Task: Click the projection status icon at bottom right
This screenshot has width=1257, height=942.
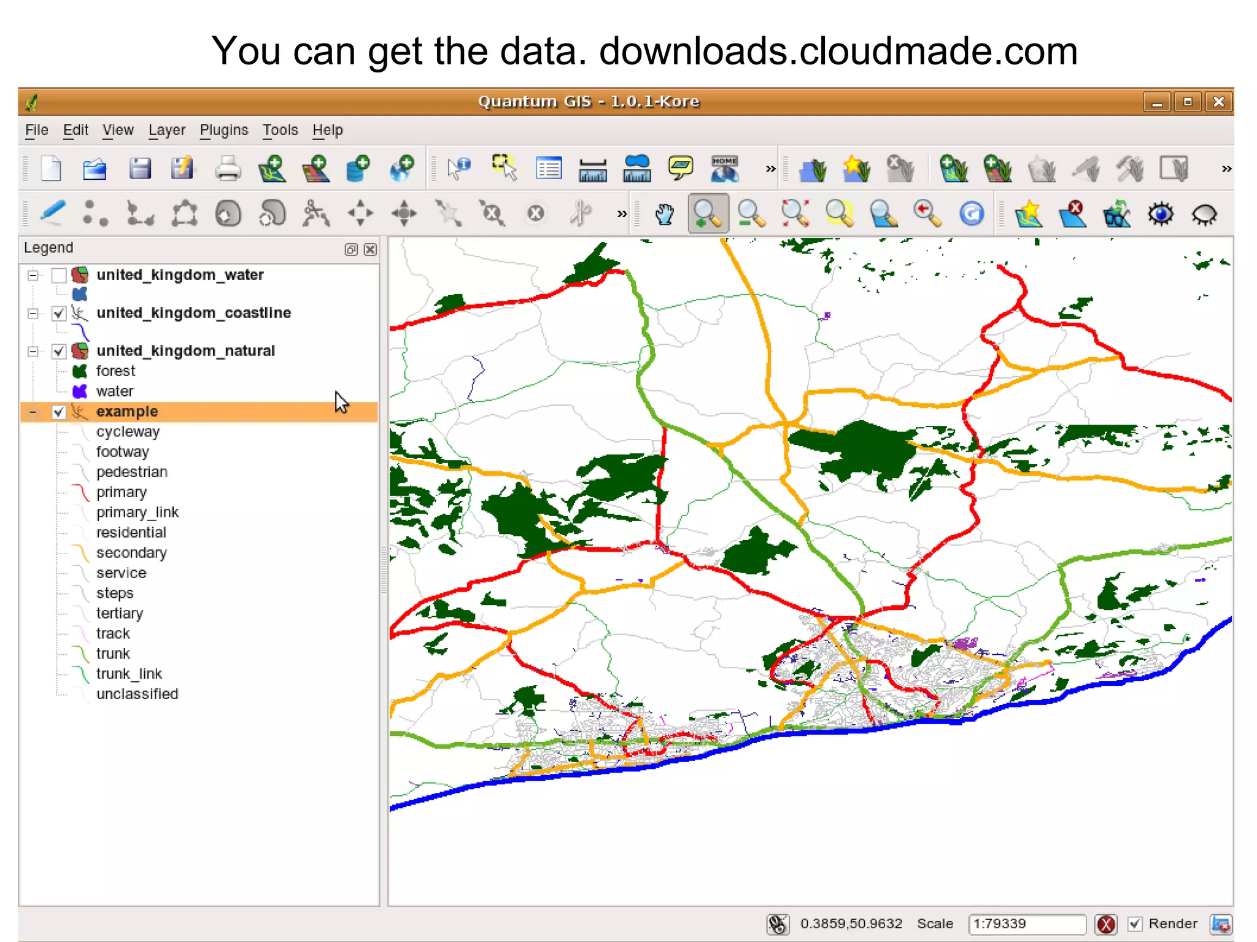Action: click(1220, 924)
